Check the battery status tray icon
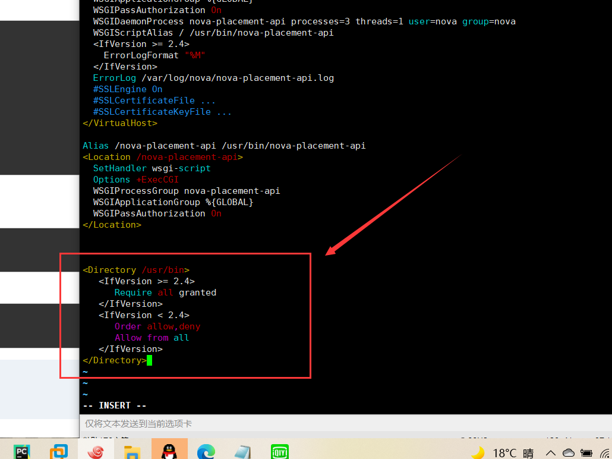The height and width of the screenshot is (459, 612). click(x=586, y=453)
